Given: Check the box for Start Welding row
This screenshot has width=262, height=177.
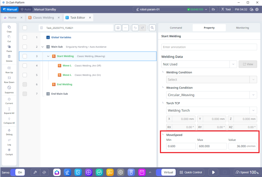Looking at the screenshot, I should point(25,56).
